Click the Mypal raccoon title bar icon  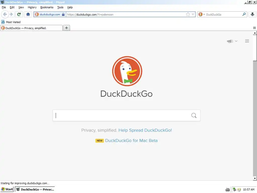tap(2, 2)
